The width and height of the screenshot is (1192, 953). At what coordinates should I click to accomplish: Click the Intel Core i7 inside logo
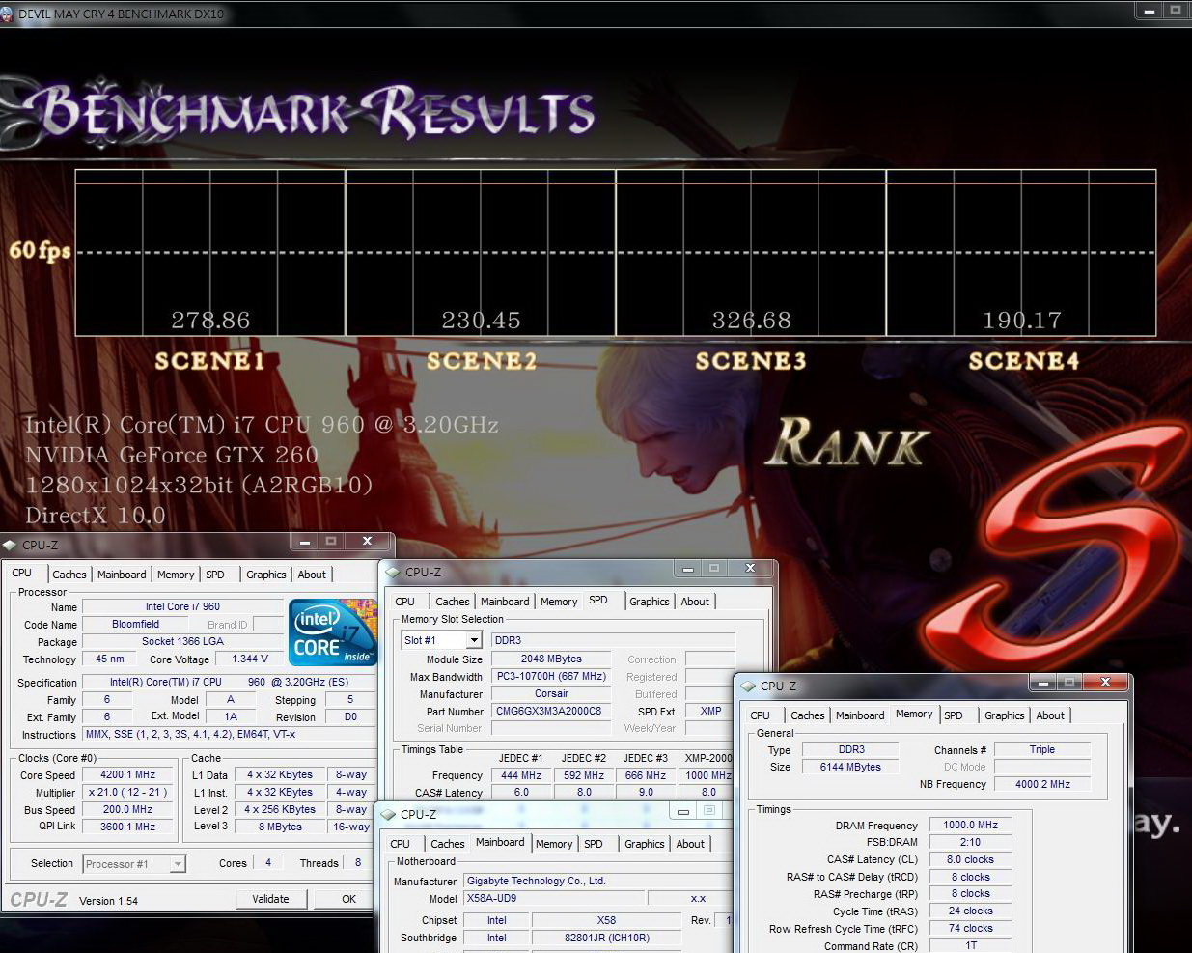pyautogui.click(x=333, y=633)
